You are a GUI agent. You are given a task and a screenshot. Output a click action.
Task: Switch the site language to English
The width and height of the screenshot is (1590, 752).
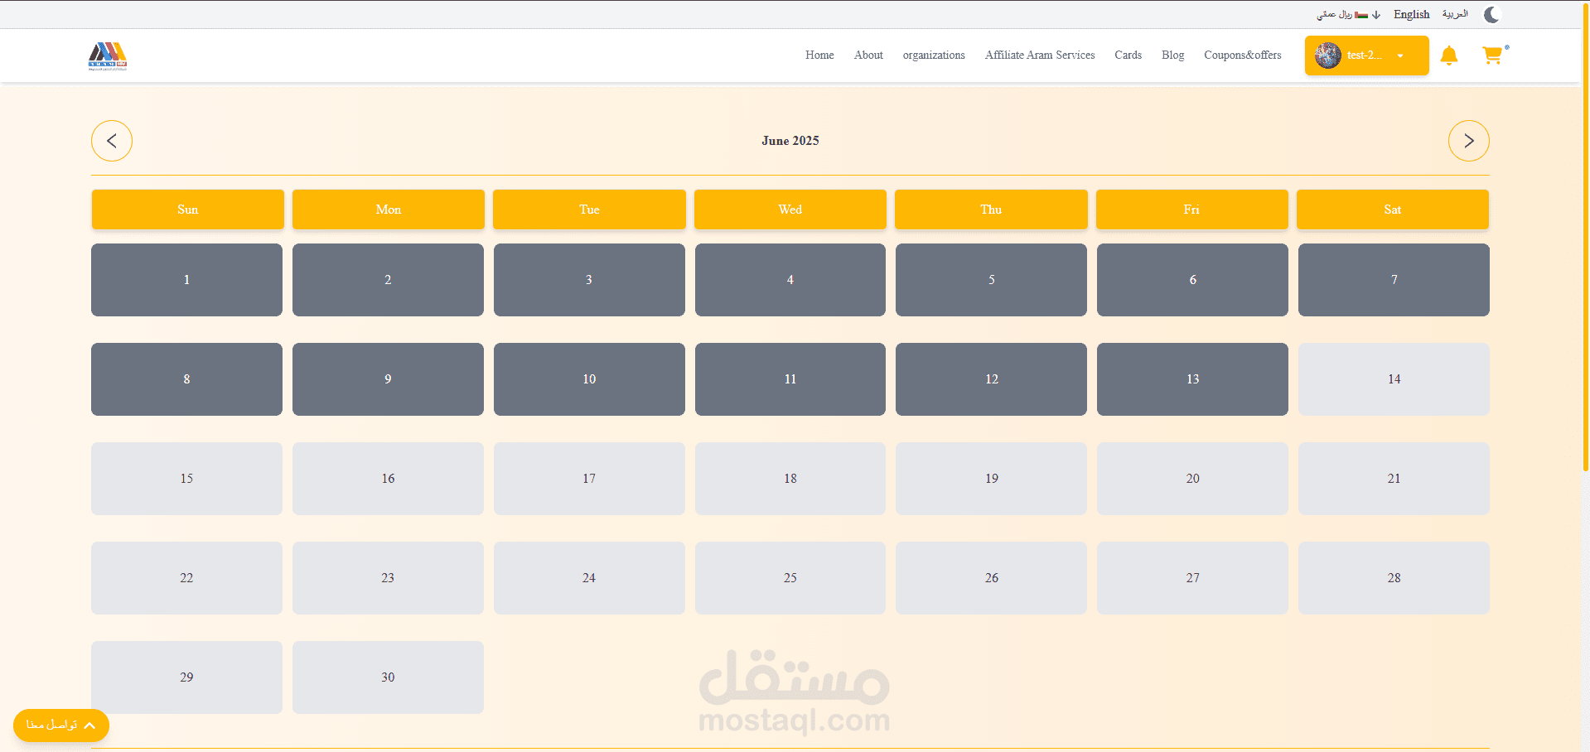pos(1412,14)
